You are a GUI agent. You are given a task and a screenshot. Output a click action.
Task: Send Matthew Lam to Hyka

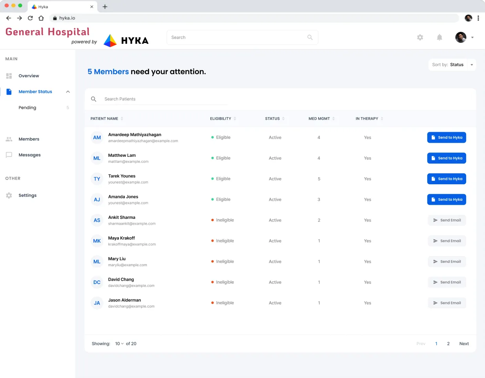click(447, 158)
